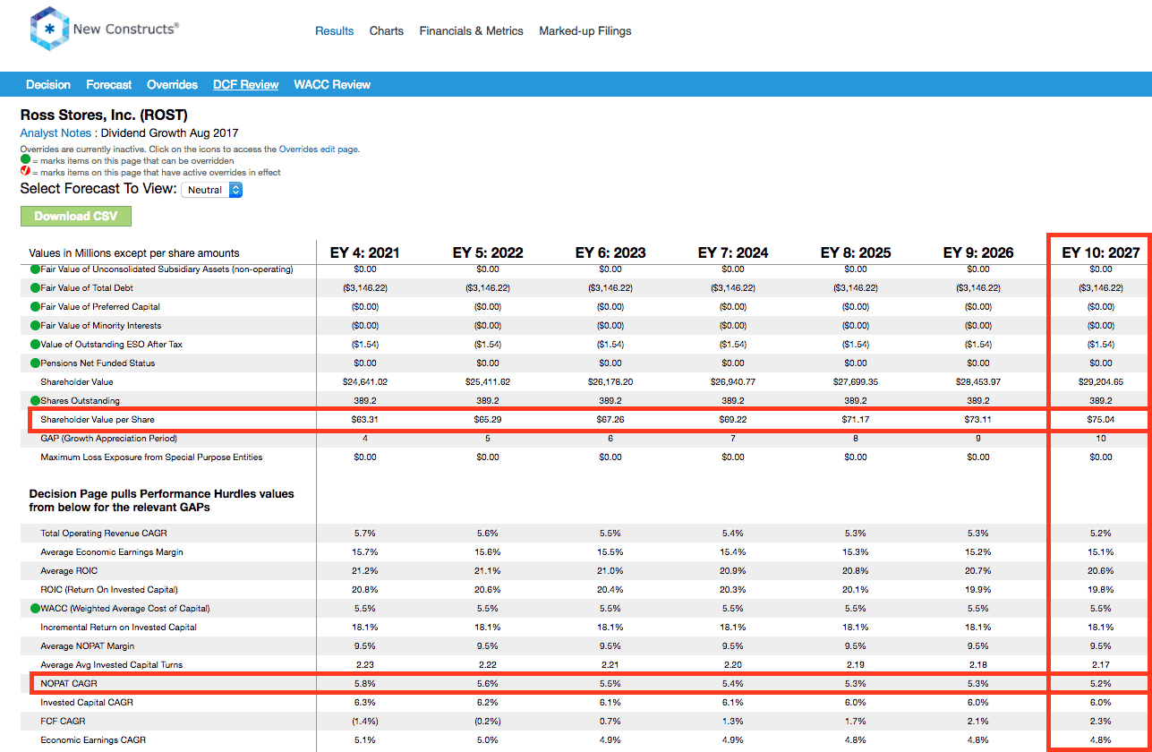This screenshot has width=1152, height=752.
Task: Click the EY 7: 2024 column header
Action: point(733,252)
